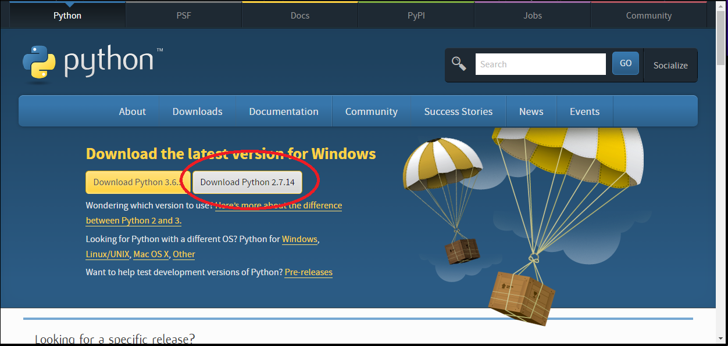
Task: Open the Docs top tab
Action: click(x=300, y=16)
